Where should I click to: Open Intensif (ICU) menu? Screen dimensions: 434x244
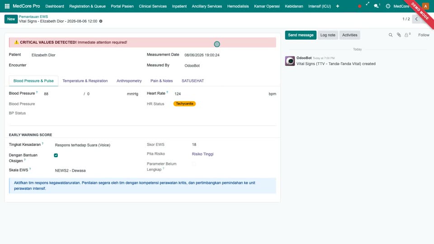[x=320, y=6]
